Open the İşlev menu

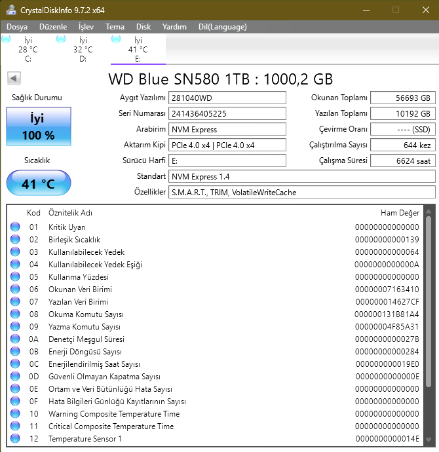86,27
